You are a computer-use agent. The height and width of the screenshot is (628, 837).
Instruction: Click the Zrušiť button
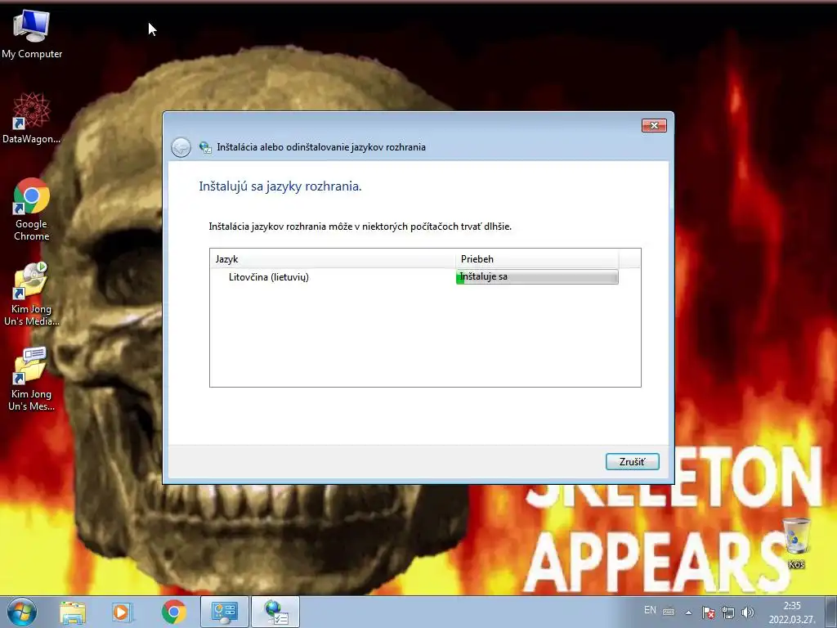(x=632, y=461)
